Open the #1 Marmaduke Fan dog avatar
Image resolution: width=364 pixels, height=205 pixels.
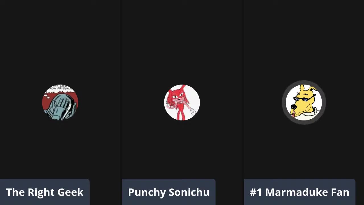click(304, 102)
